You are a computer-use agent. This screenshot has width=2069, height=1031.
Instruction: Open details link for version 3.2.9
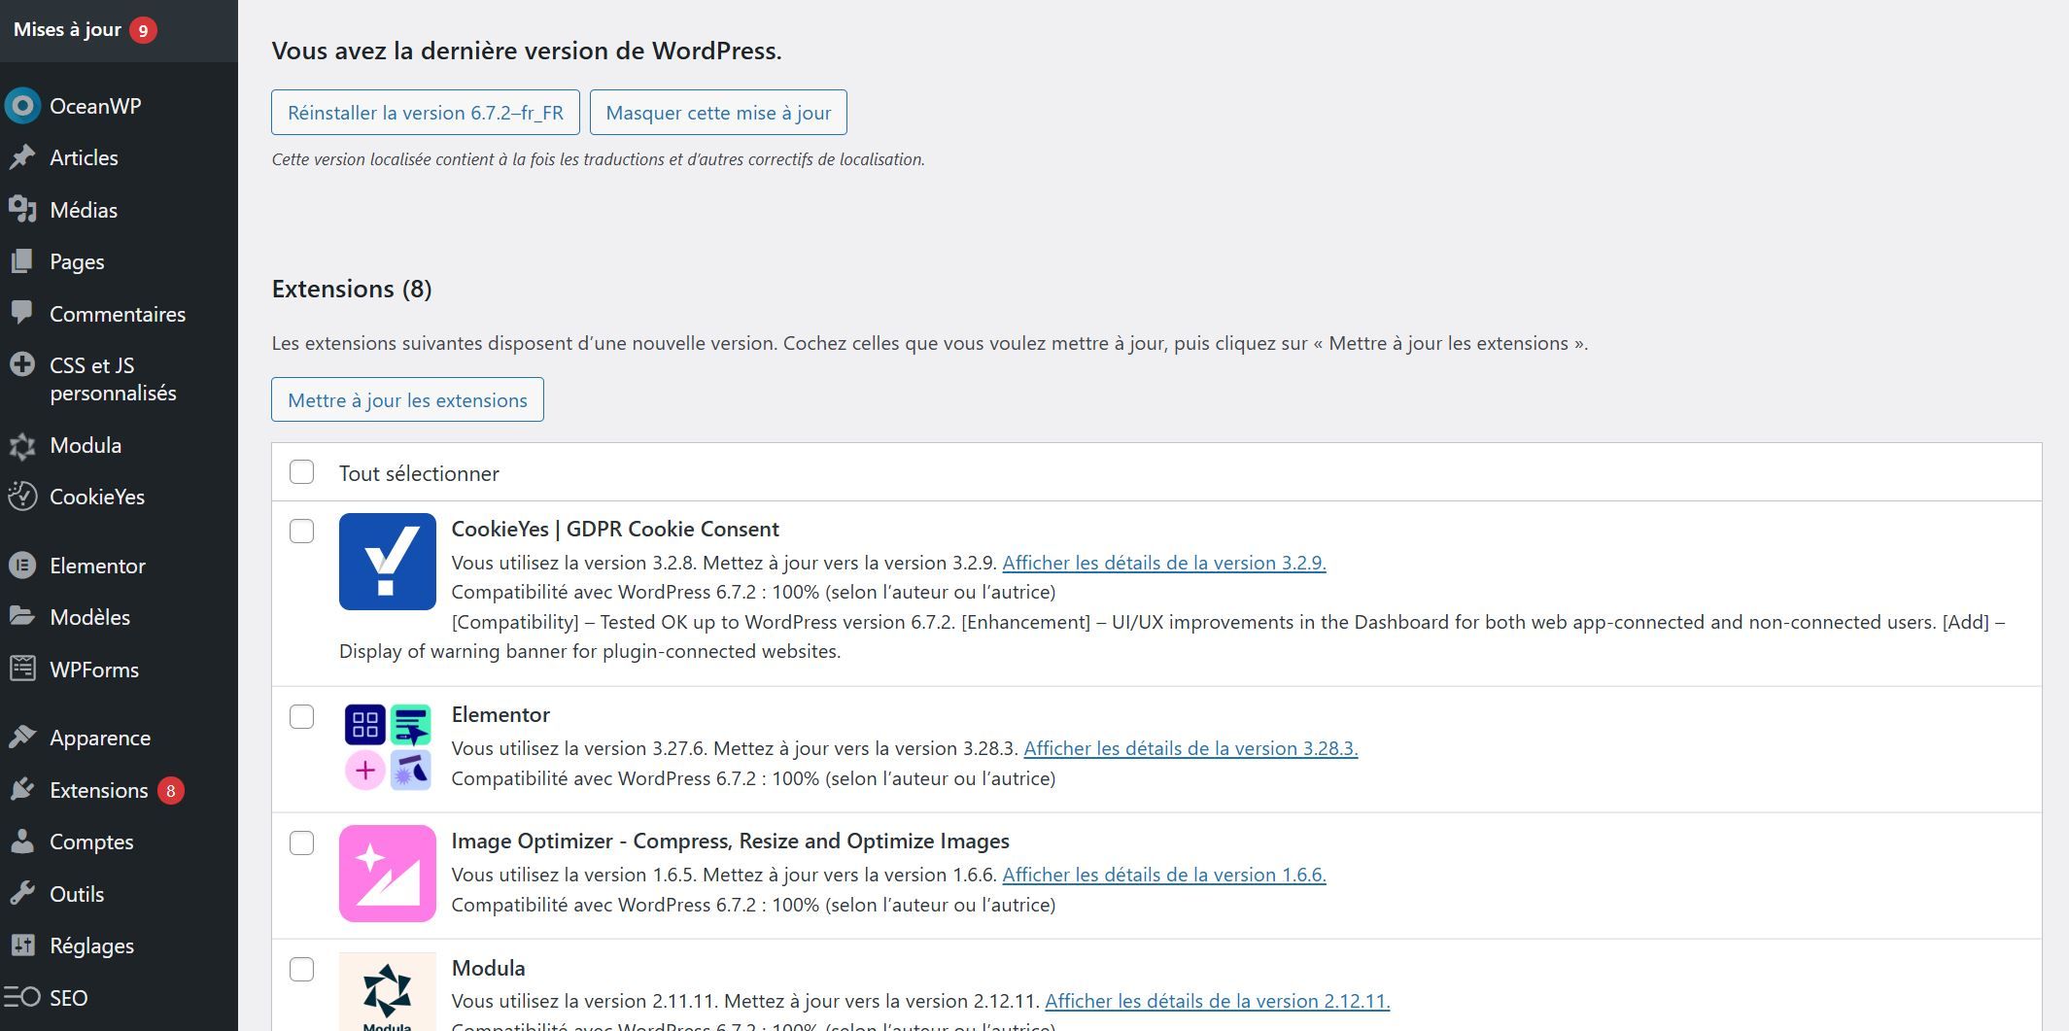(x=1164, y=563)
